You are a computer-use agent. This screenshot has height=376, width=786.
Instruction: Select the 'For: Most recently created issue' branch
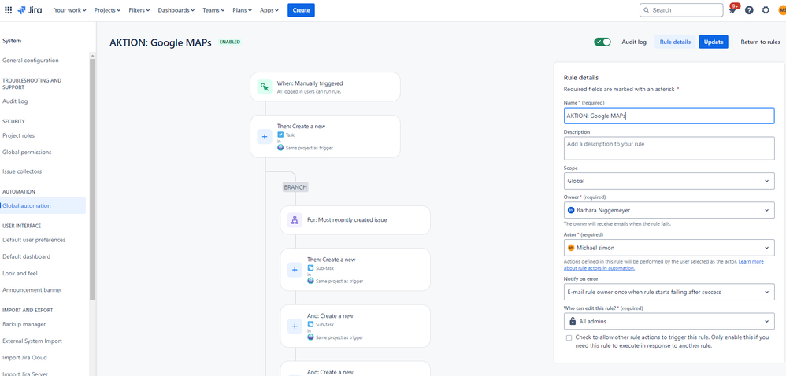(355, 219)
